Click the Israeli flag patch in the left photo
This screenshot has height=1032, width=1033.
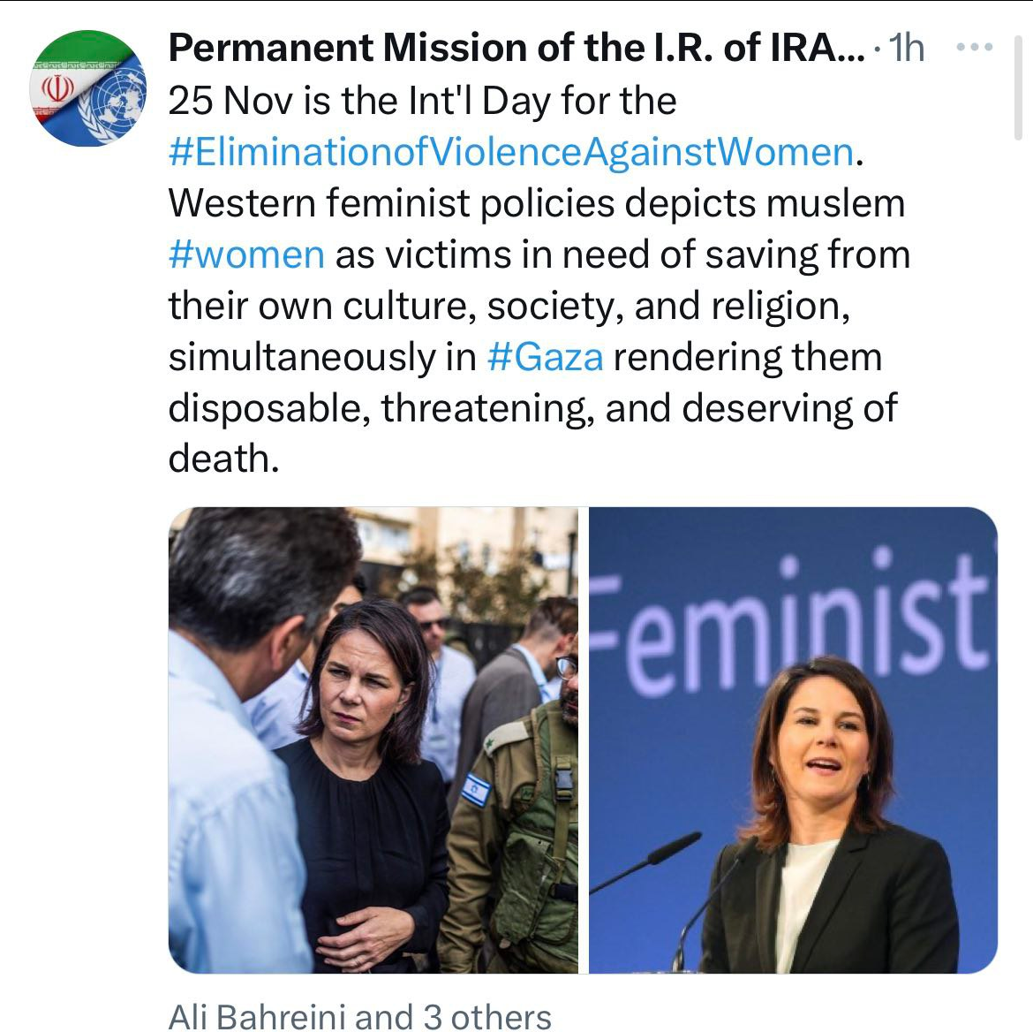click(x=476, y=789)
